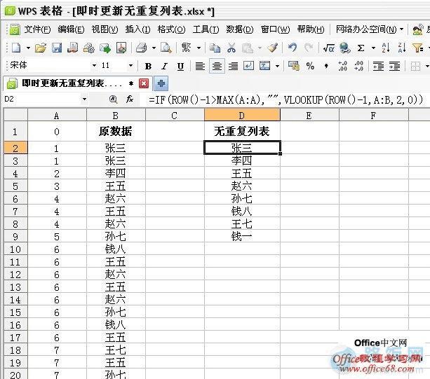Increase cell indent
This screenshot has width=430, height=379.
point(394,66)
